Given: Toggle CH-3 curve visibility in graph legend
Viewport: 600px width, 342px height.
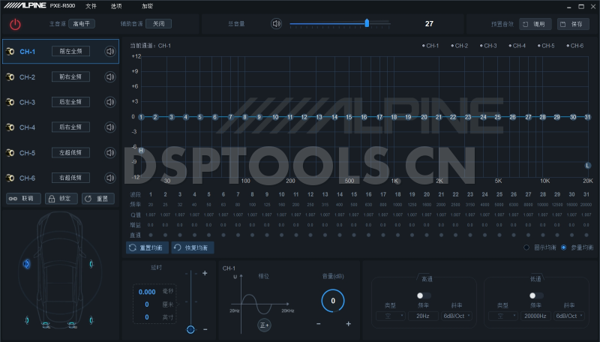Looking at the screenshot, I should [488, 46].
